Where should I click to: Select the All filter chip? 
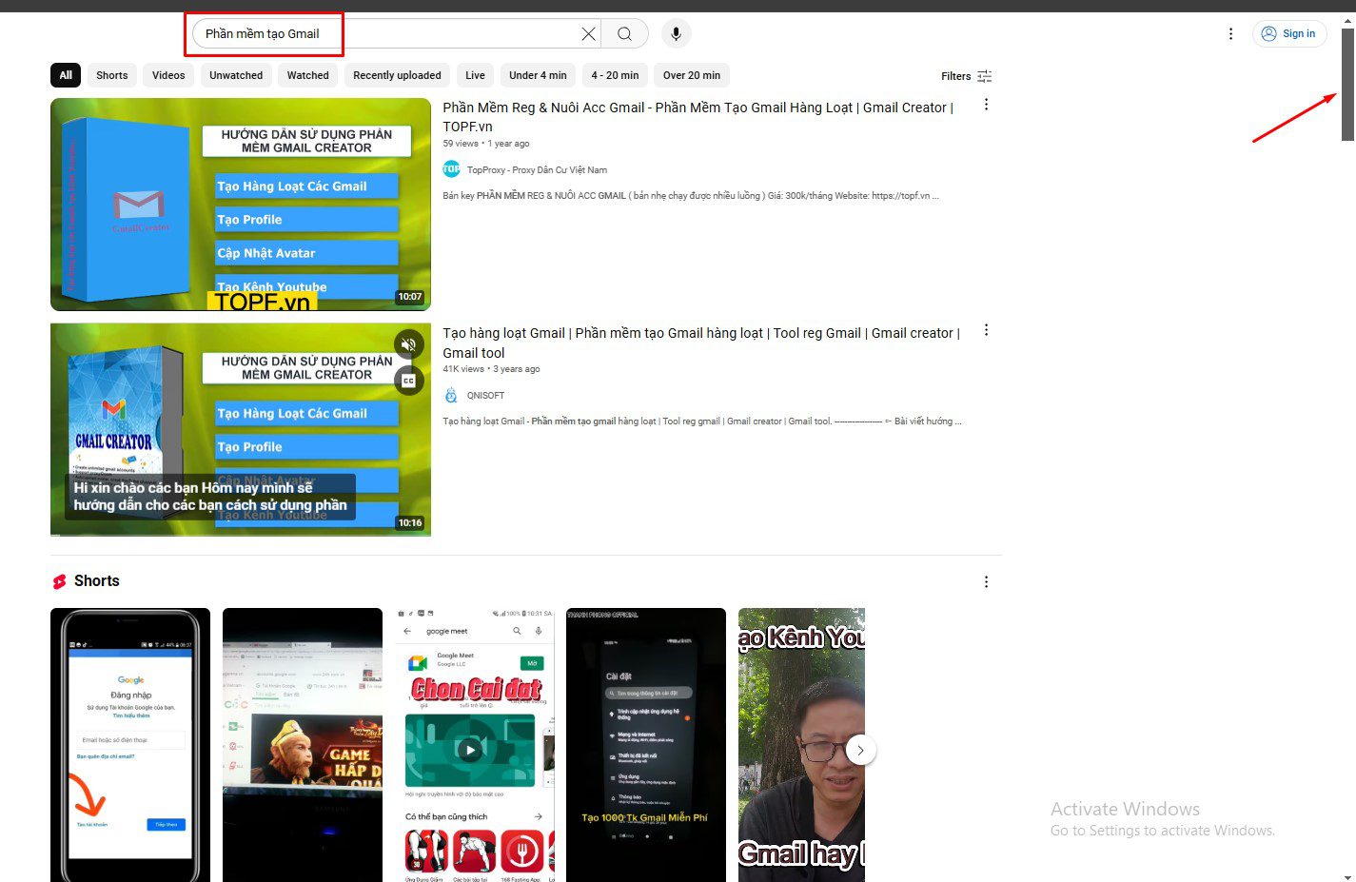click(66, 75)
